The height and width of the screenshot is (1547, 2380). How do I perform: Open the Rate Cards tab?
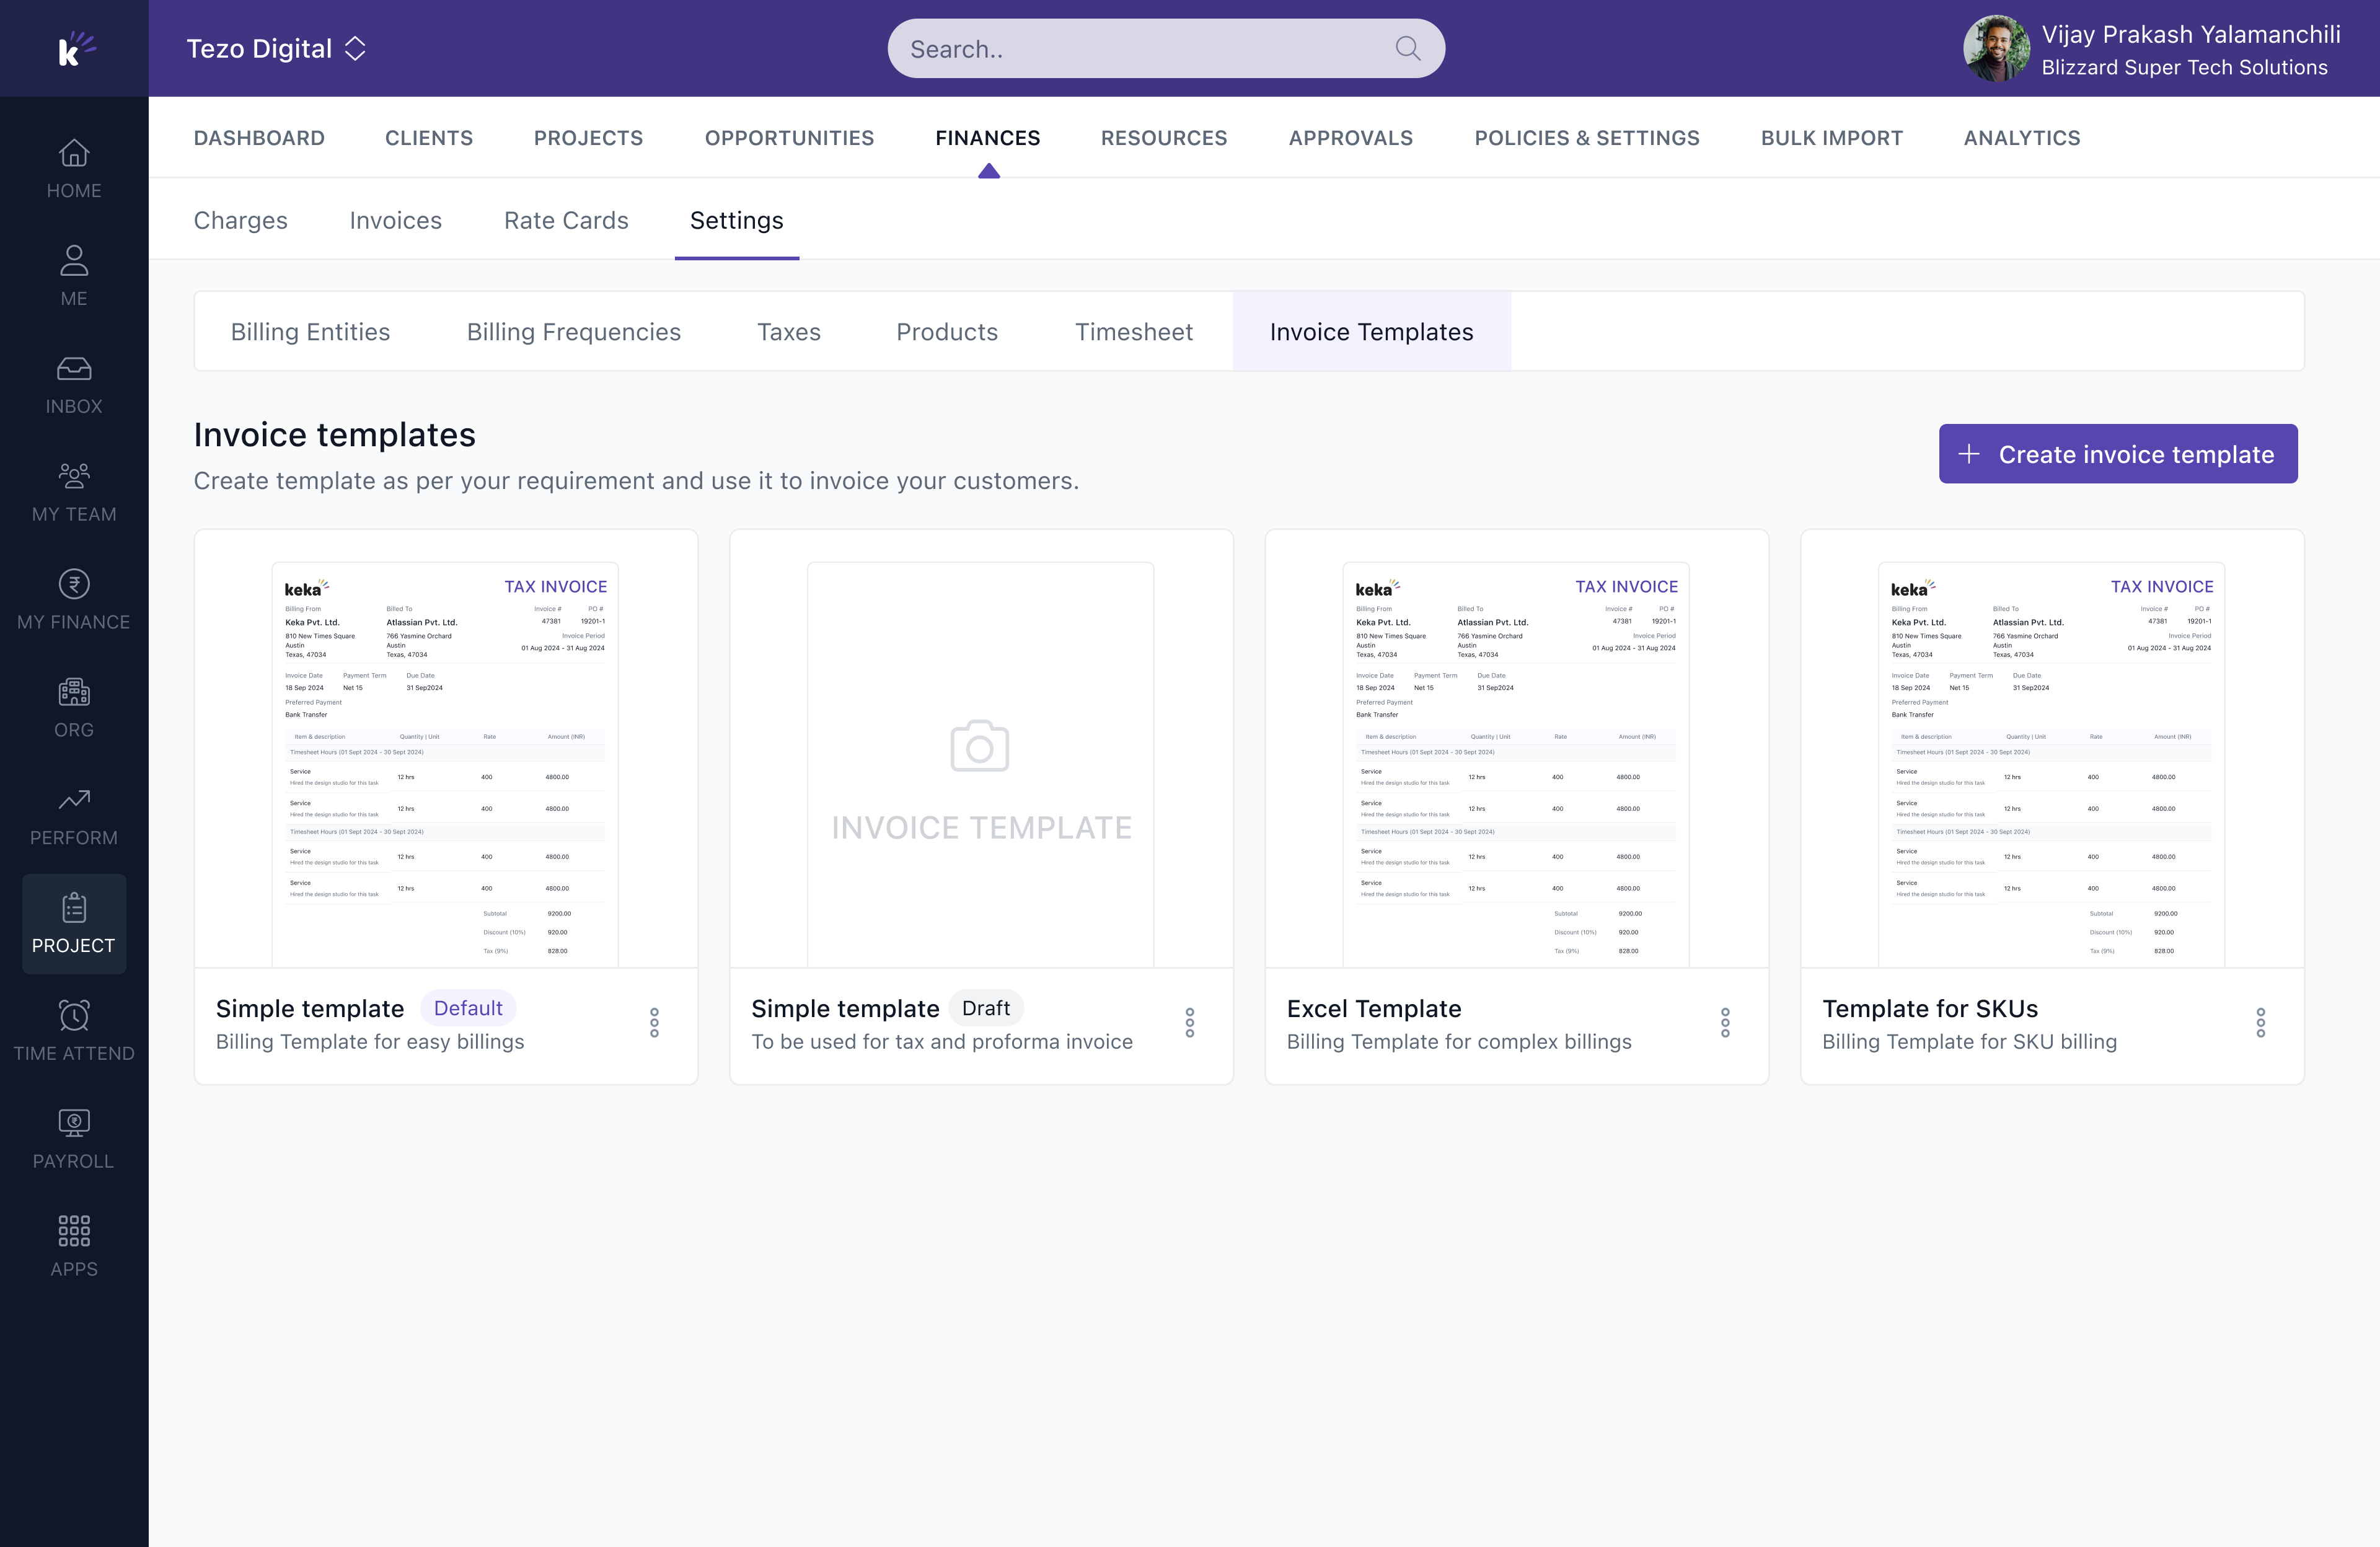(566, 220)
